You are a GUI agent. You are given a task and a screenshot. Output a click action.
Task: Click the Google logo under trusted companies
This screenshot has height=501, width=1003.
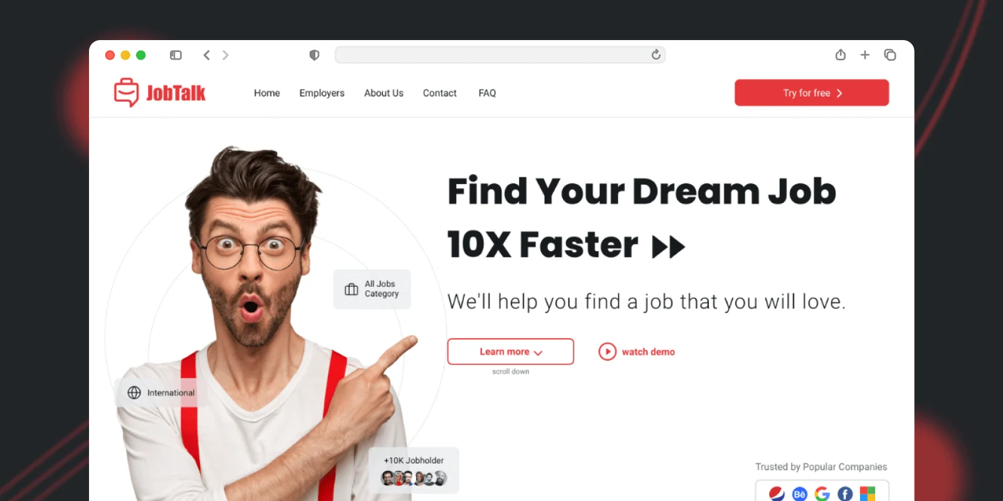pyautogui.click(x=822, y=493)
